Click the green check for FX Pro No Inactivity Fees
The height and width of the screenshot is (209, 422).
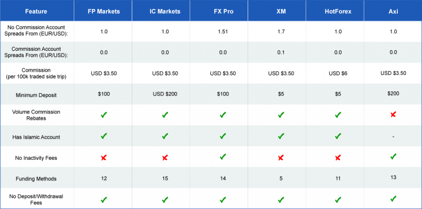point(223,157)
